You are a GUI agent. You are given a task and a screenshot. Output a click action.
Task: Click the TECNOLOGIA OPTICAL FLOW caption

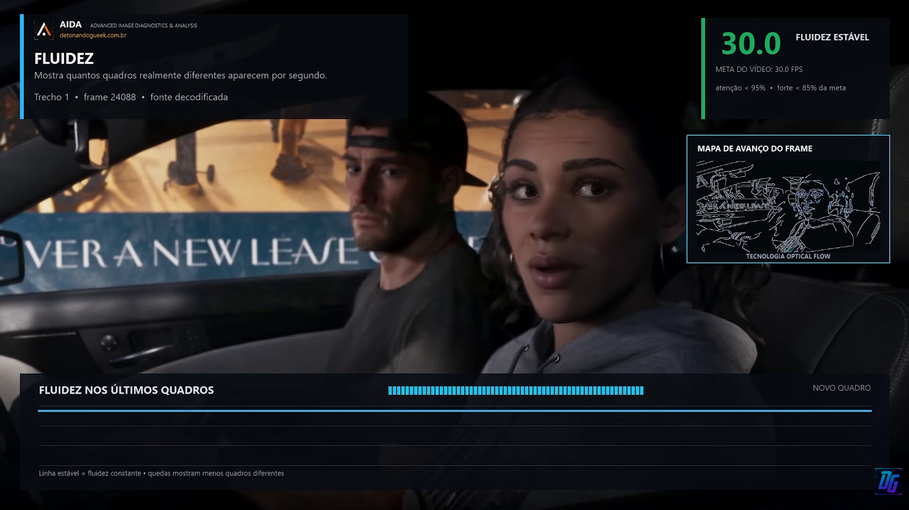tap(788, 256)
